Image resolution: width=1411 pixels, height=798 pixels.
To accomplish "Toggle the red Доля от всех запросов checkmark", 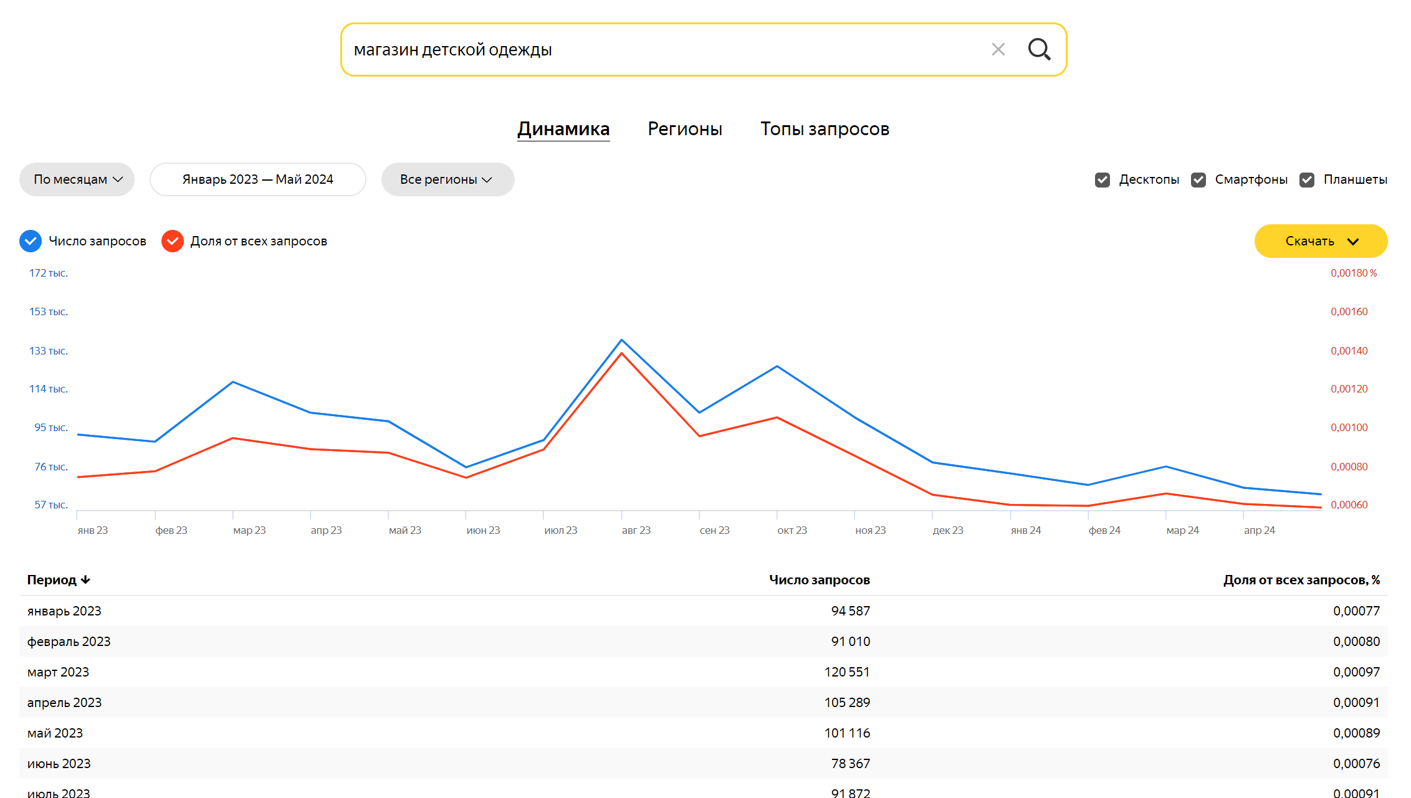I will 173,241.
